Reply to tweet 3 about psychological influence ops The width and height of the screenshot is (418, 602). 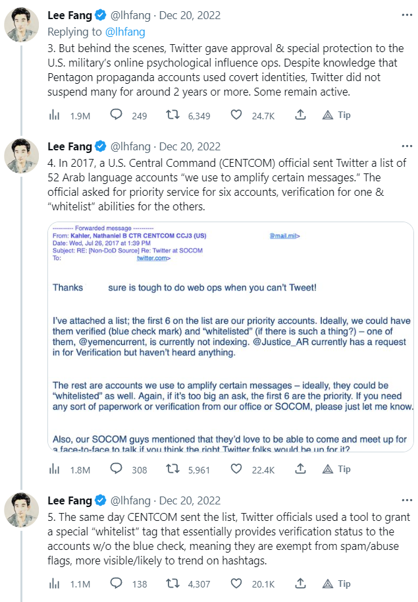[x=116, y=115]
